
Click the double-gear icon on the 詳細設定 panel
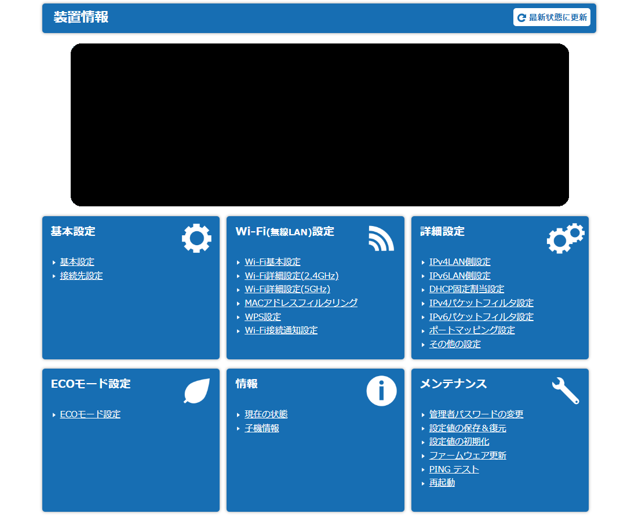point(566,238)
